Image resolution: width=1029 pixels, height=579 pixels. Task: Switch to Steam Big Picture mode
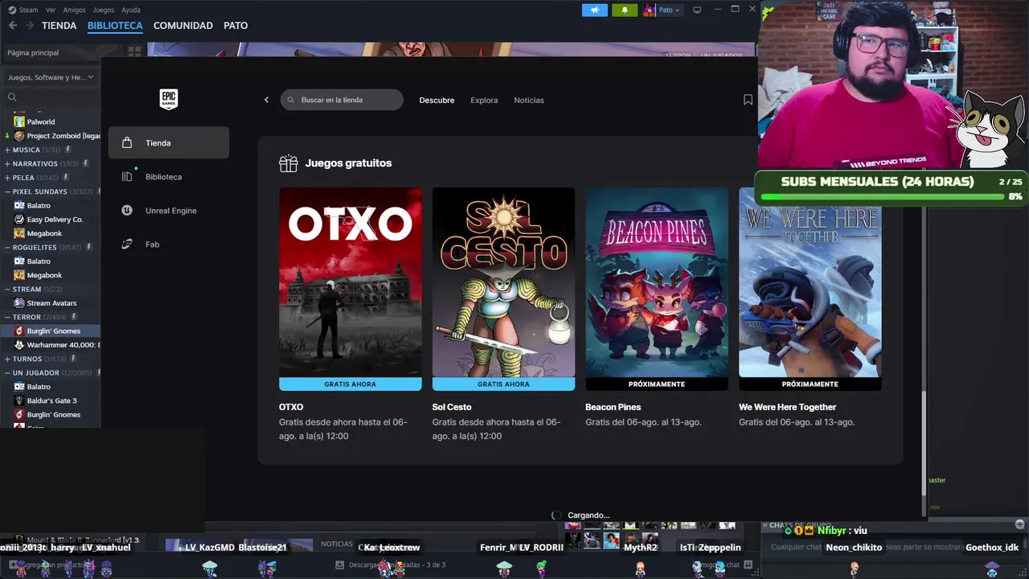coord(697,10)
